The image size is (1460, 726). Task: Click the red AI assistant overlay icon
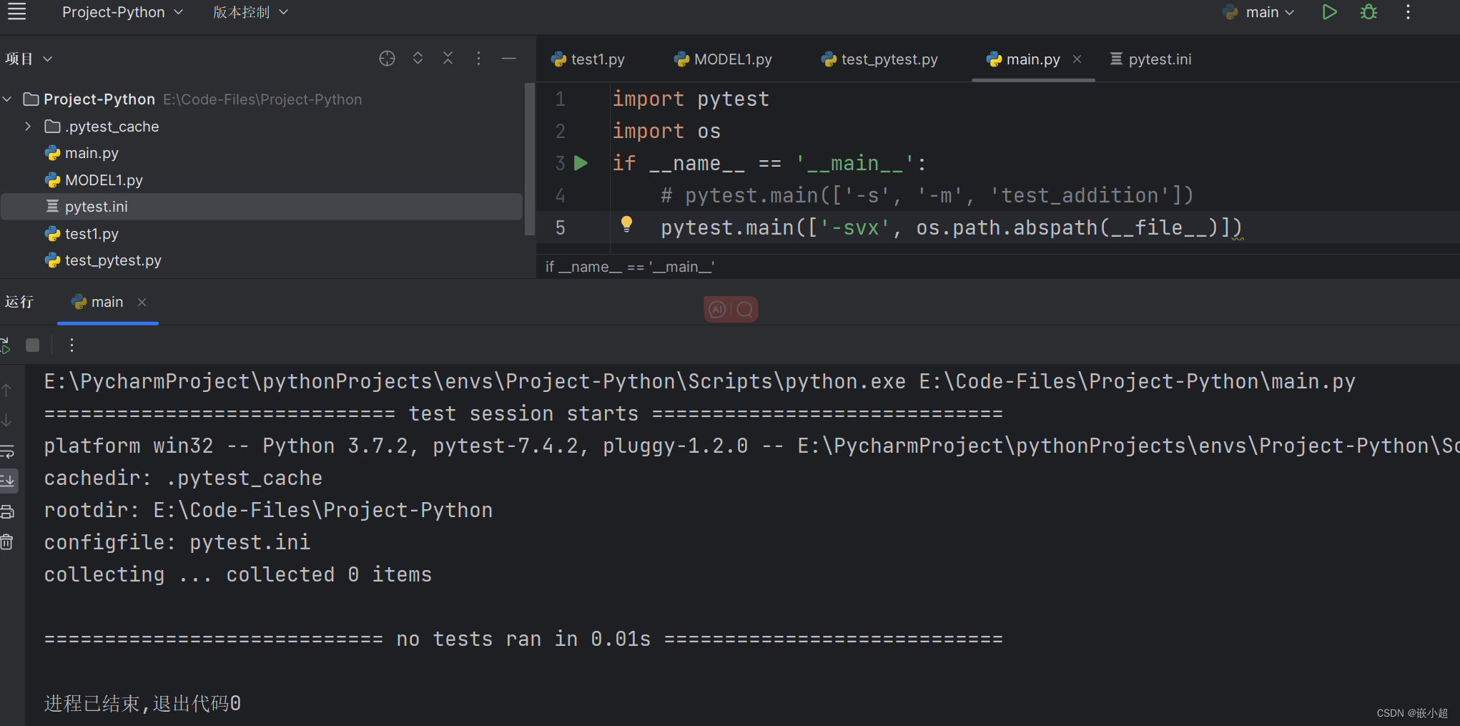click(718, 309)
